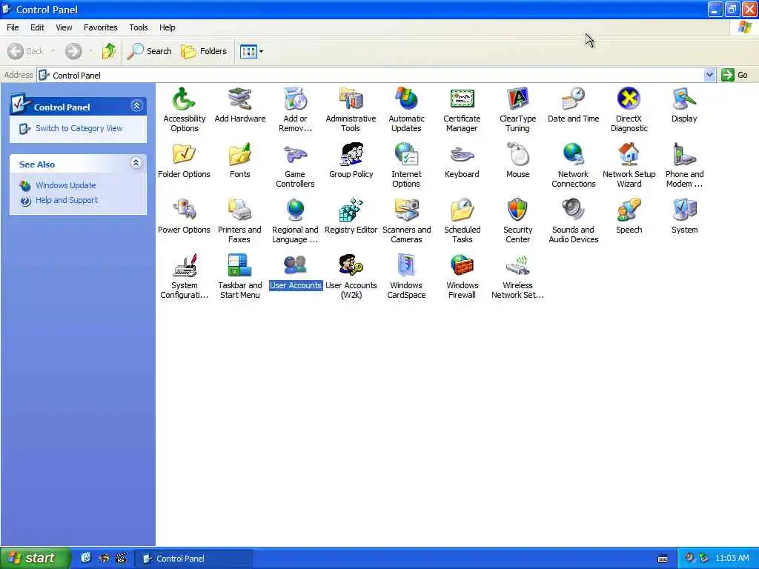Image resolution: width=759 pixels, height=569 pixels.
Task: Click the Up folder toolbar button
Action: [x=109, y=51]
